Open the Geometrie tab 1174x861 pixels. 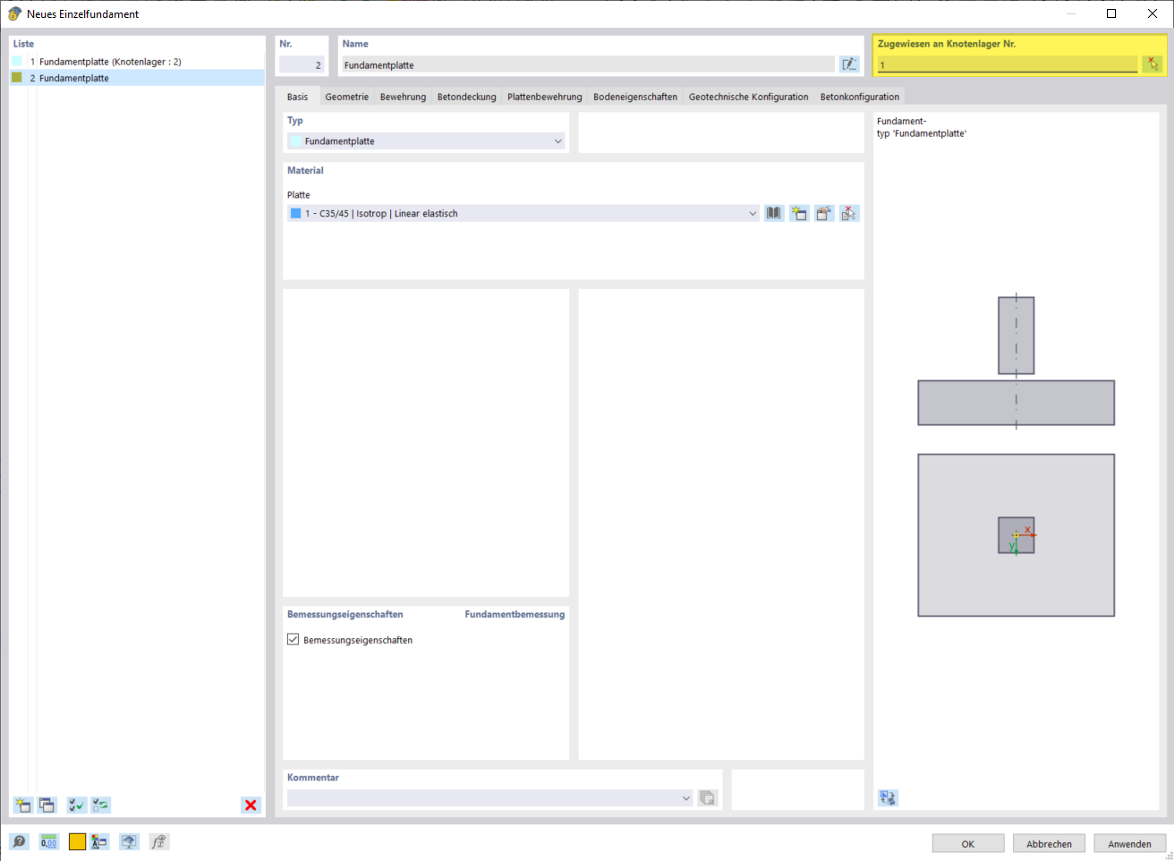[x=346, y=97]
